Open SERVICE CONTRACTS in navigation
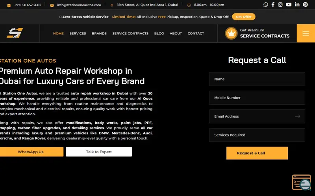 coord(130,33)
